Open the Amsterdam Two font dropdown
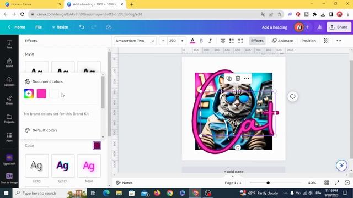This screenshot has width=353, height=198. (x=135, y=41)
